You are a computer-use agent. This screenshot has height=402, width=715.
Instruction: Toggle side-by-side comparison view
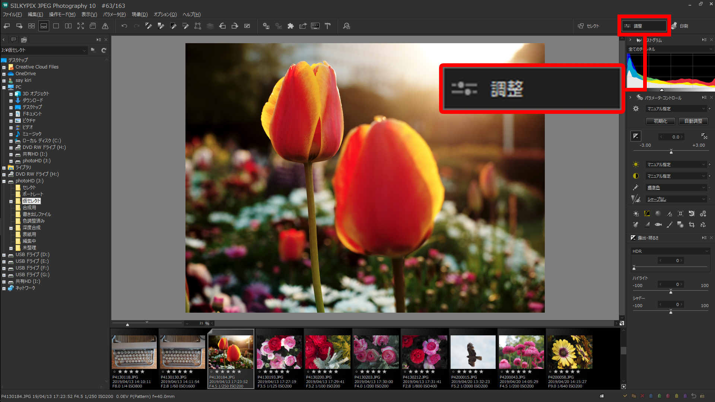click(68, 26)
